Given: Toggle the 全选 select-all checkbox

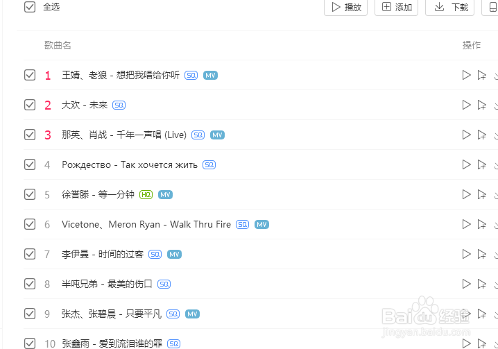Looking at the screenshot, I should pyautogui.click(x=30, y=7).
